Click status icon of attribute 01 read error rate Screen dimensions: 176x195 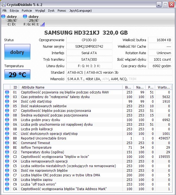click(7, 92)
